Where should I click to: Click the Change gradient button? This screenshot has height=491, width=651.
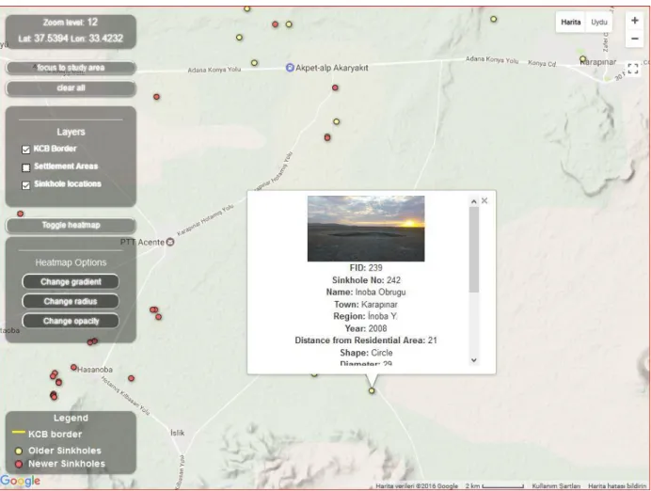click(x=71, y=282)
